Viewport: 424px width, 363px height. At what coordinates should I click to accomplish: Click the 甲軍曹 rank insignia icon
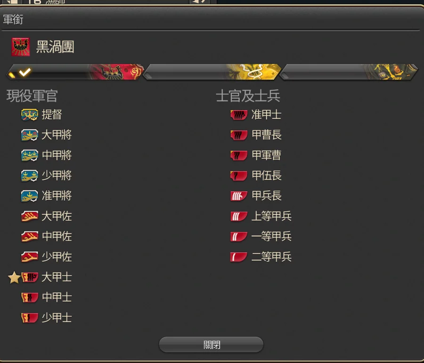tap(239, 155)
